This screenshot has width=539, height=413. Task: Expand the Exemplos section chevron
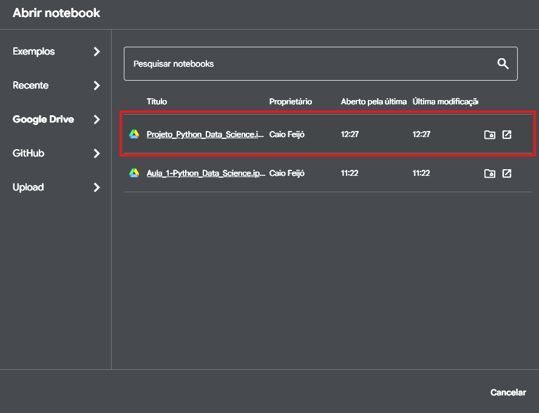97,52
